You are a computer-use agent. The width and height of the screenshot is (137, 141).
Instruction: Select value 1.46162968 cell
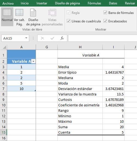tap(113, 105)
